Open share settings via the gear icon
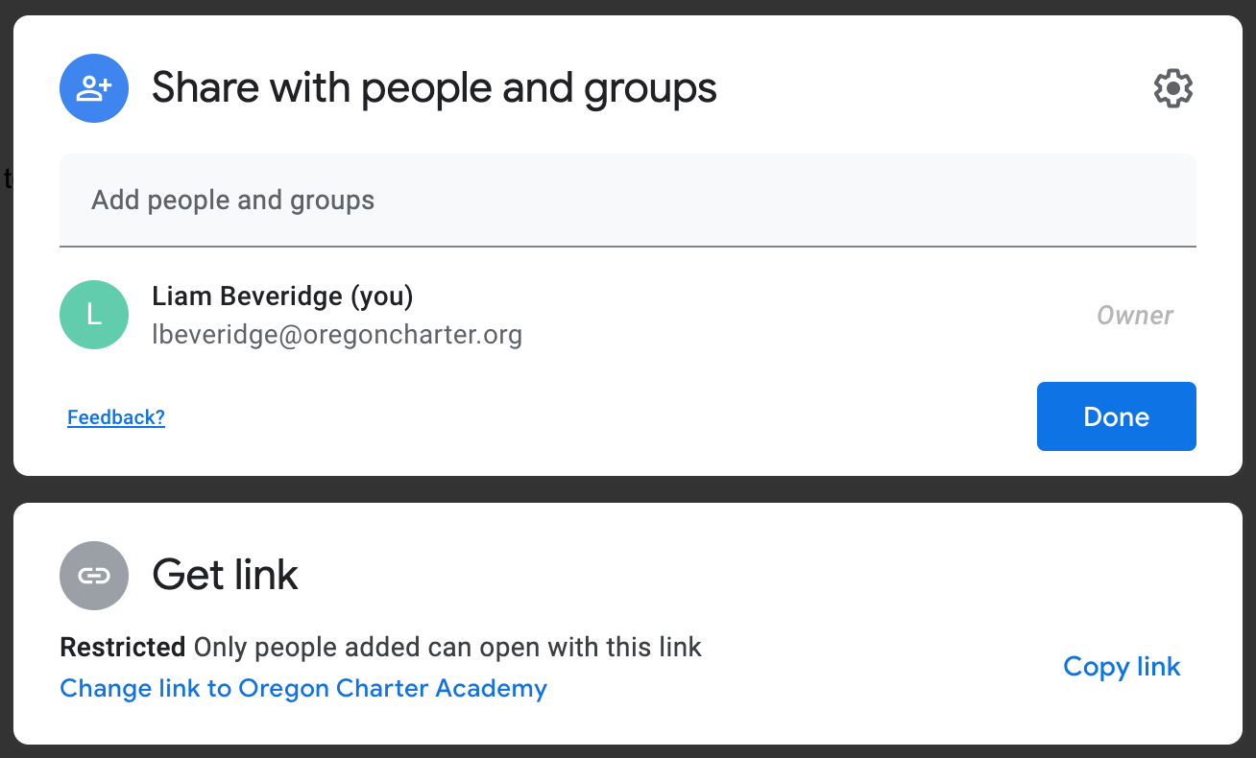 [1172, 88]
